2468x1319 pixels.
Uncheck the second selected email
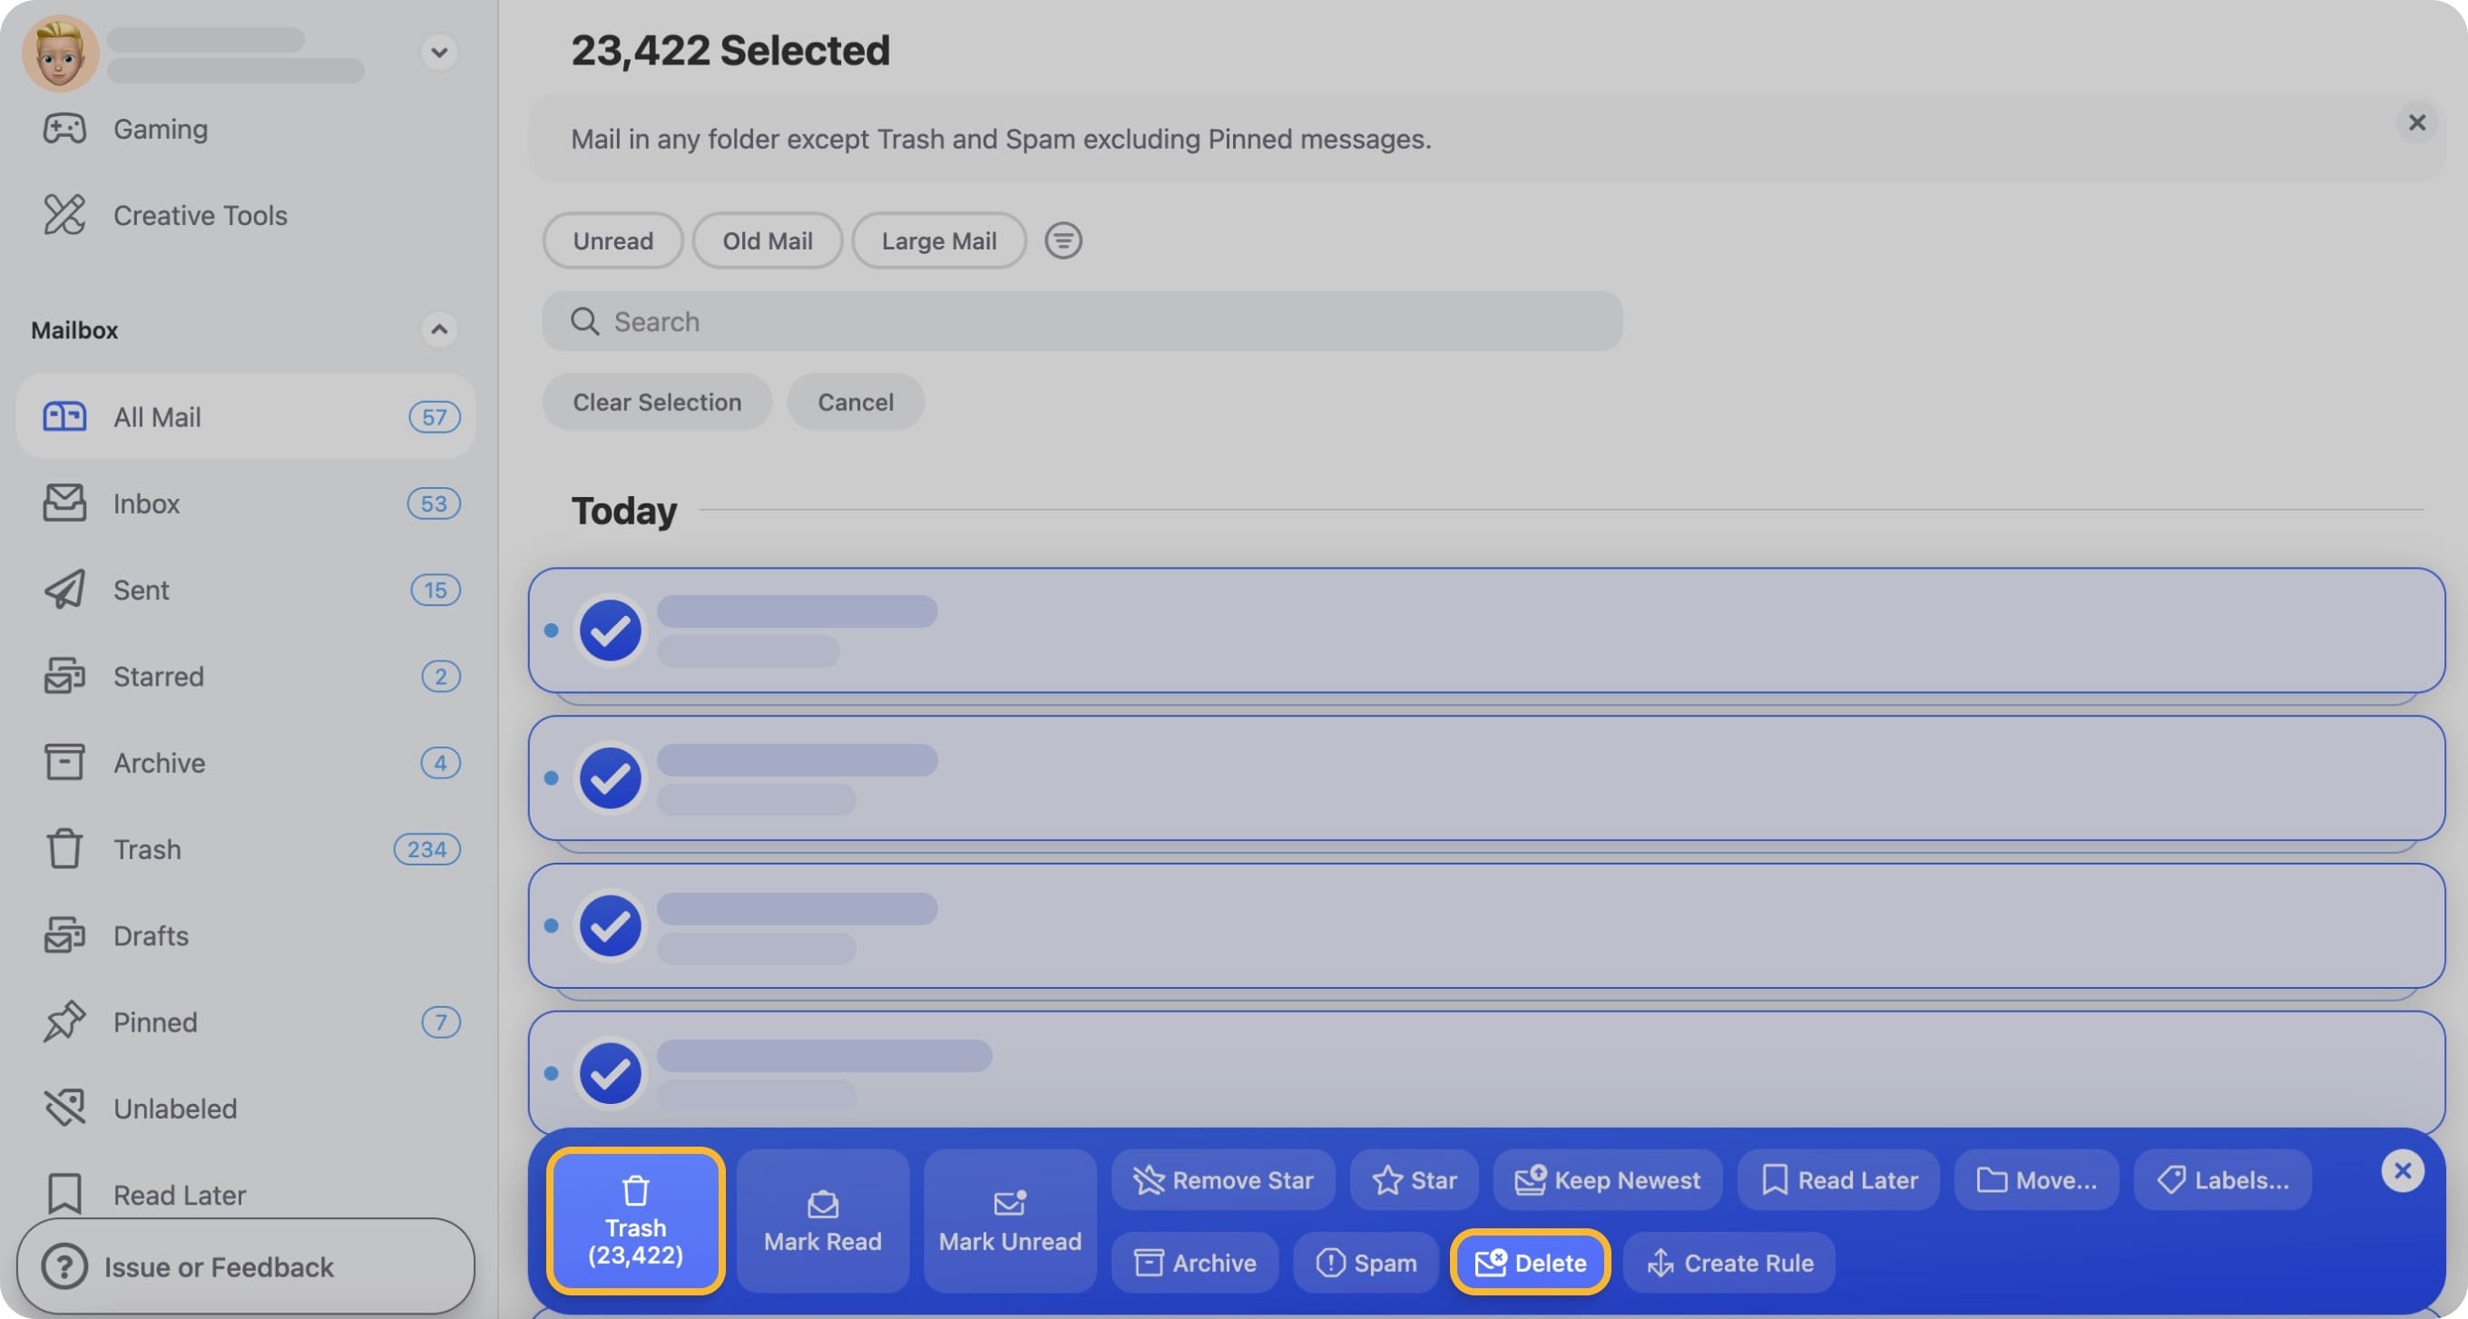coord(611,777)
